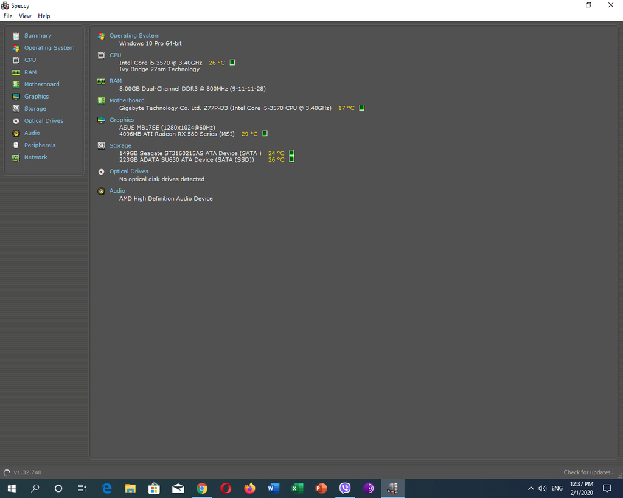
Task: Click the Seagate drive temperature indicator icon
Action: 291,153
